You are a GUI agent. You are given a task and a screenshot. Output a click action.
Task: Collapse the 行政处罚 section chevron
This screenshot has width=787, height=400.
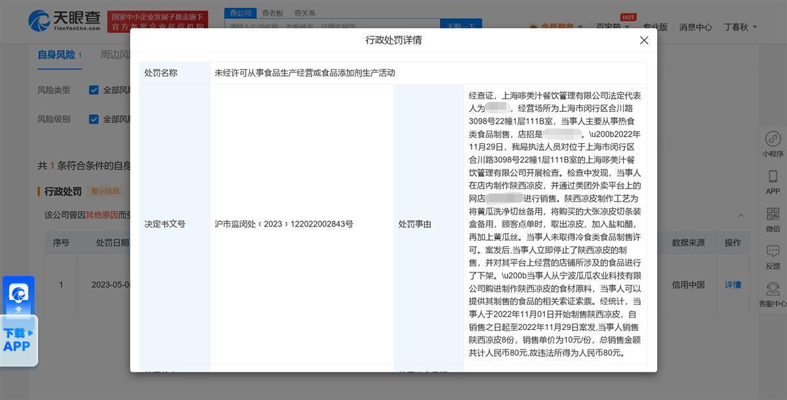(x=741, y=215)
